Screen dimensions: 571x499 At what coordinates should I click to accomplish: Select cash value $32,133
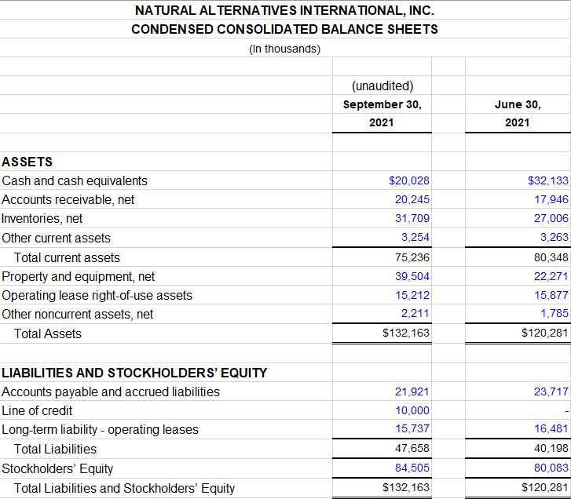point(548,180)
